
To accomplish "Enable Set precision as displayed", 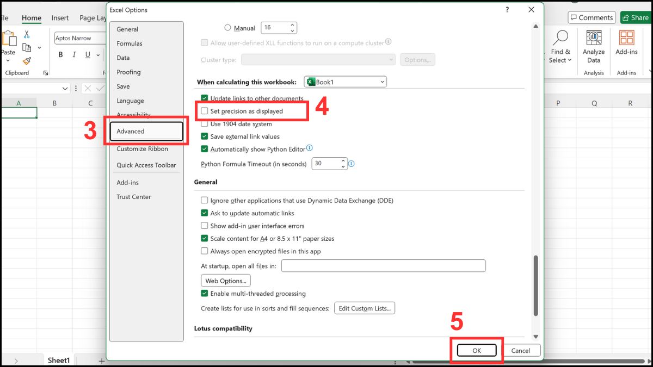I will (x=205, y=111).
